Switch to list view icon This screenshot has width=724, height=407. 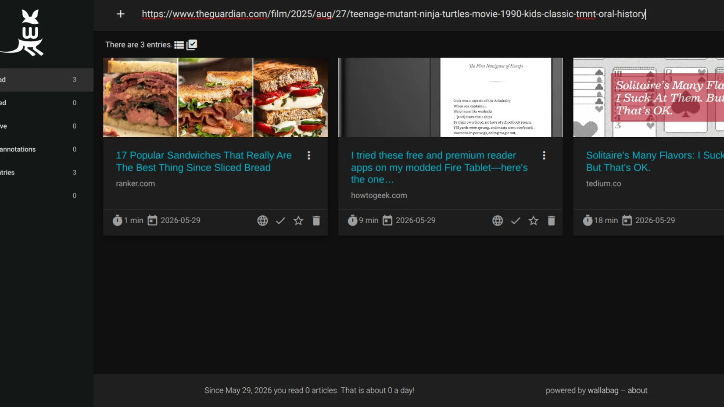(x=179, y=45)
